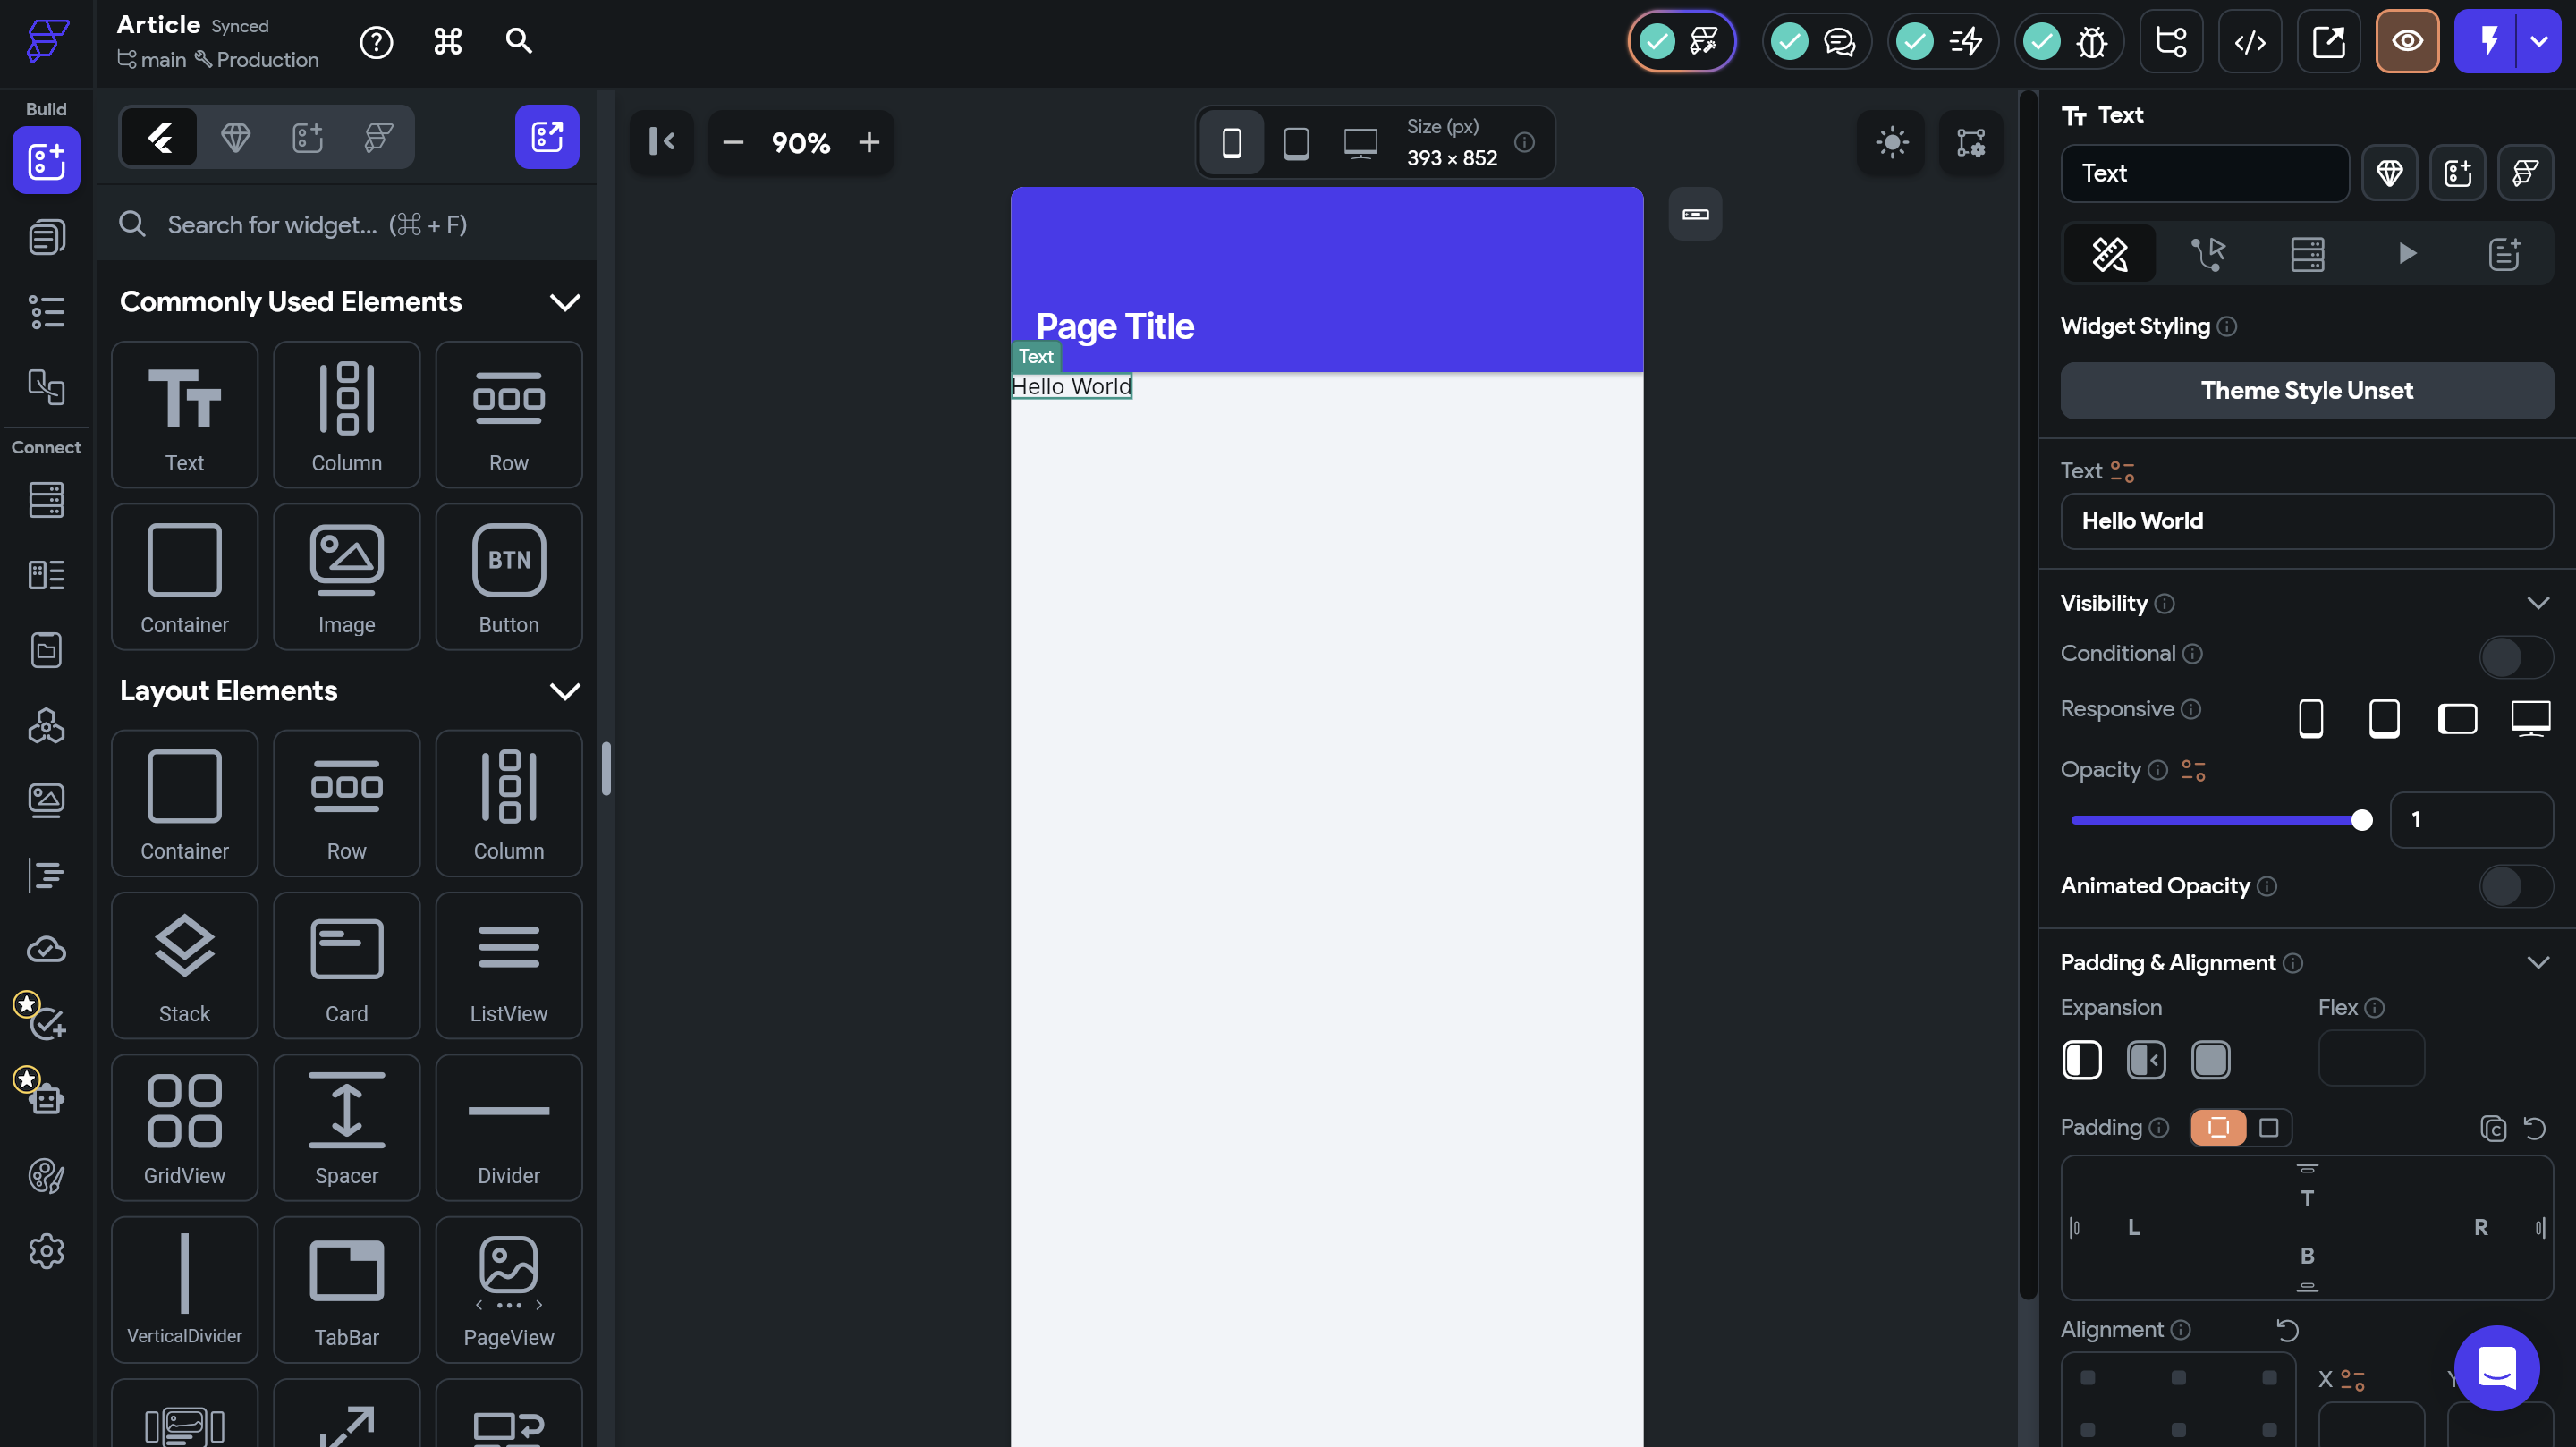
Task: Click the developer code view icon
Action: coord(2249,42)
